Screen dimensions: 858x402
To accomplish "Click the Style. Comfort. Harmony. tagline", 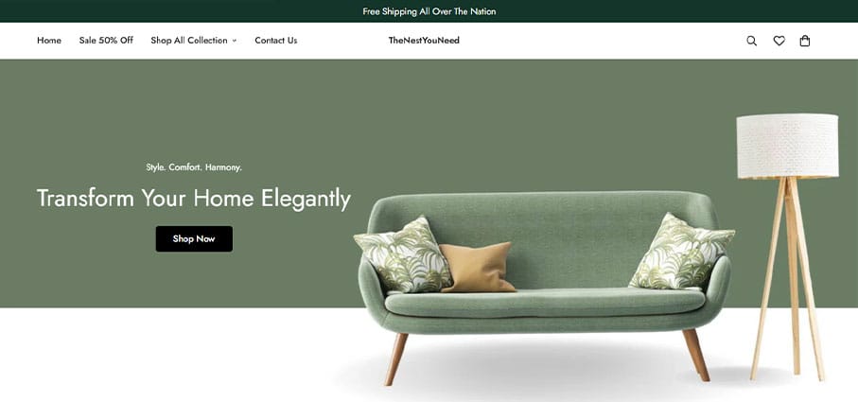I will pyautogui.click(x=194, y=167).
